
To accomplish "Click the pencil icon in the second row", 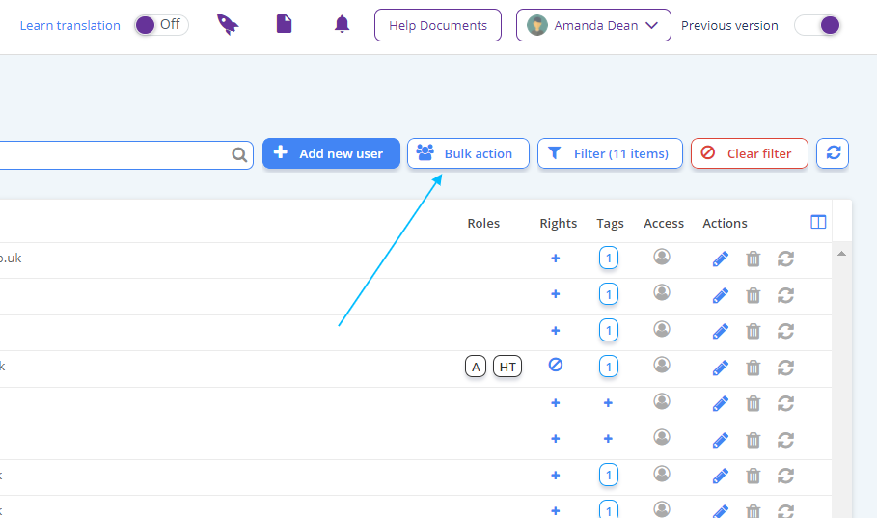I will (x=721, y=295).
